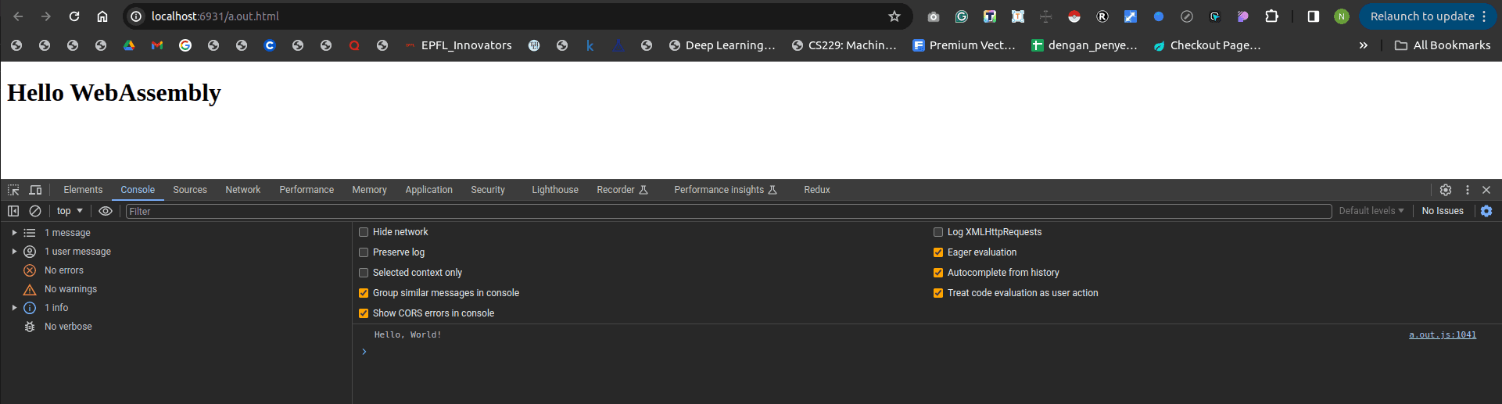Open the Default levels dropdown
The width and height of the screenshot is (1502, 404).
[x=1371, y=211]
